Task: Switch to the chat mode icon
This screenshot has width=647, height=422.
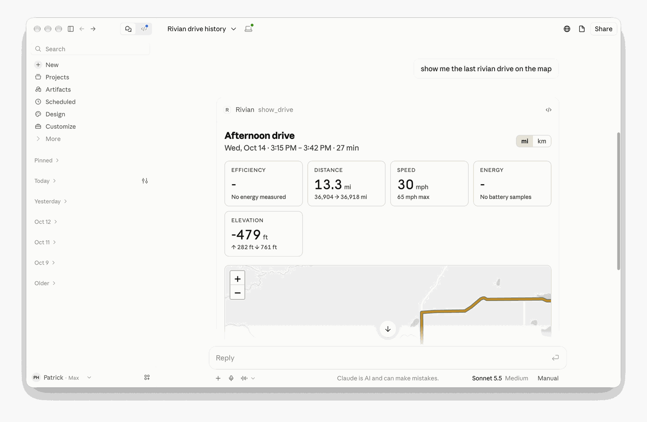Action: pyautogui.click(x=128, y=29)
